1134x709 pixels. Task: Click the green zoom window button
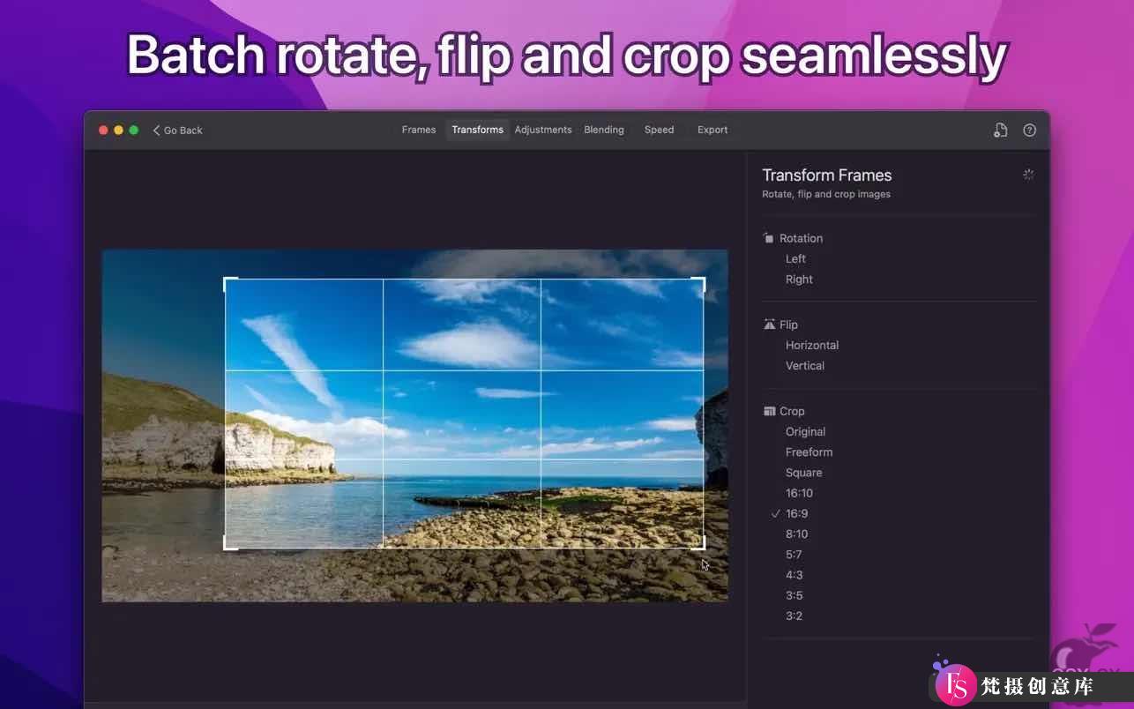tap(133, 130)
